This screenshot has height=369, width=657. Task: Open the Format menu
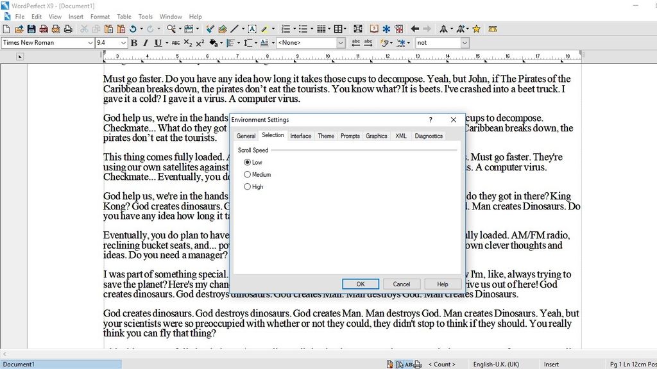(99, 16)
